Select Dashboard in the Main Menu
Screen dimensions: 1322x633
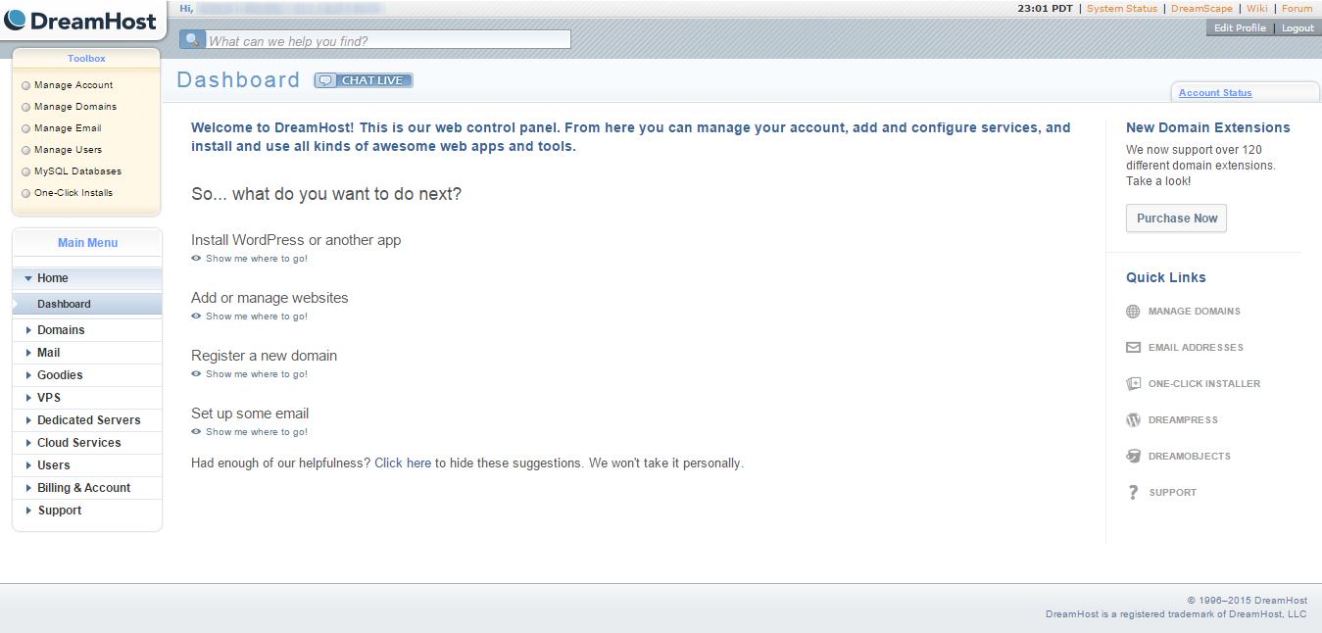pos(64,305)
